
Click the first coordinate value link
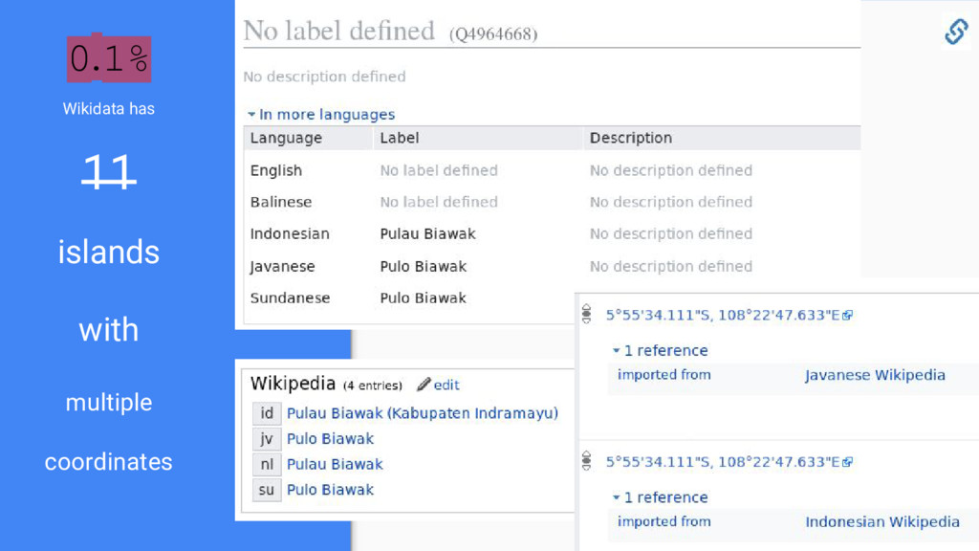pyautogui.click(x=723, y=315)
